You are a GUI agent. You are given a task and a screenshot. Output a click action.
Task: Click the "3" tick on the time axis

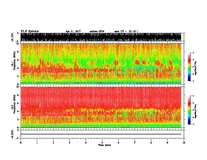(x=70, y=143)
